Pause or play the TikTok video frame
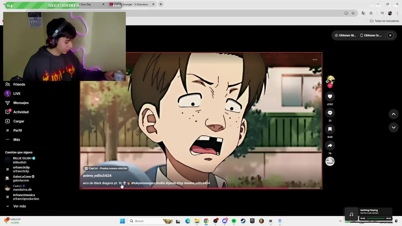This screenshot has height=226, width=402. 201,121
